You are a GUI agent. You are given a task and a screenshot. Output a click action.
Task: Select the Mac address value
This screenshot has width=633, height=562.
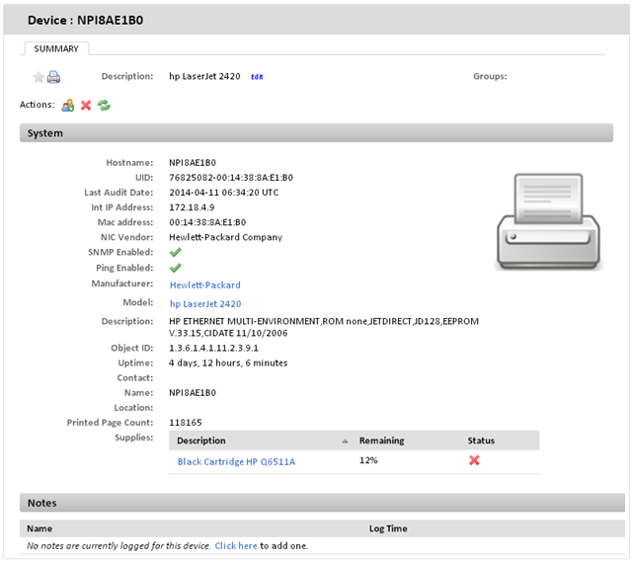click(x=207, y=222)
